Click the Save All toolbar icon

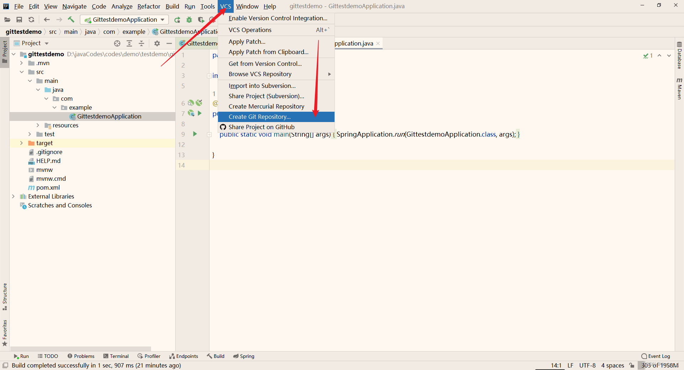(x=19, y=20)
